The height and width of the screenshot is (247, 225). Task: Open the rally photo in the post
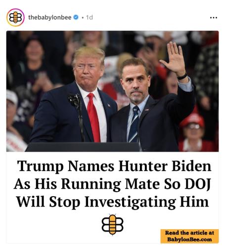pyautogui.click(x=112, y=91)
